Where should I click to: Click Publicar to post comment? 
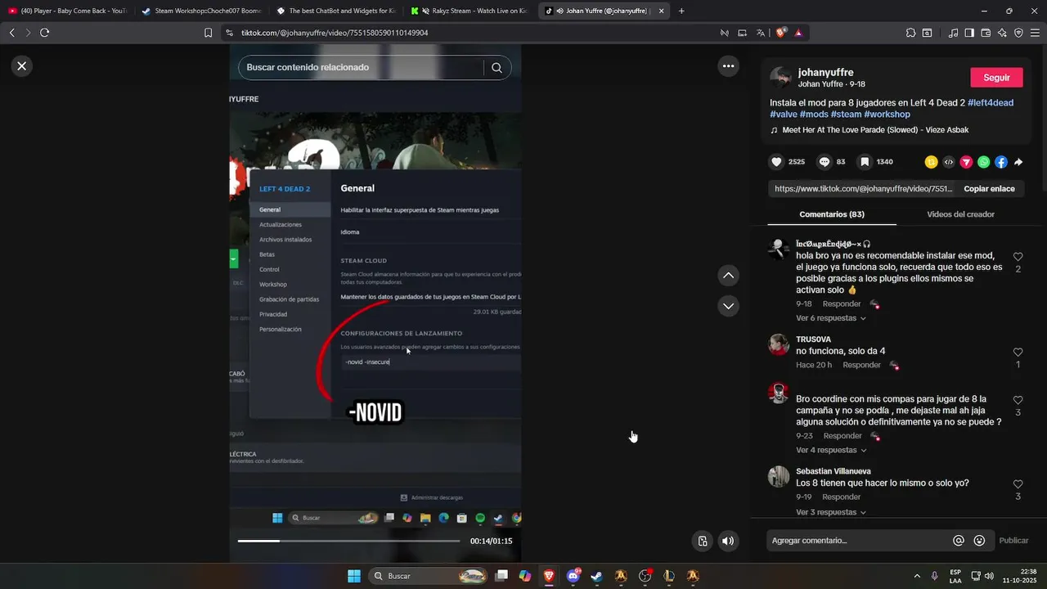1013,541
